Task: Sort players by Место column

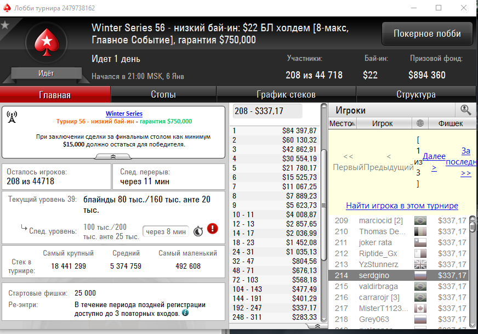Action: 342,123
